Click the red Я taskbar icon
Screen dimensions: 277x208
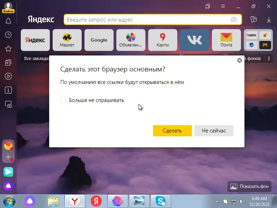point(96,201)
